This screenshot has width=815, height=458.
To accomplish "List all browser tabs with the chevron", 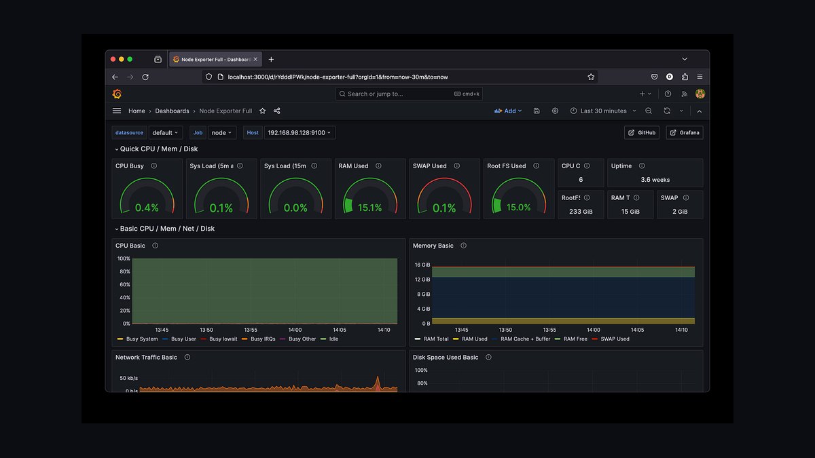I will [x=685, y=59].
